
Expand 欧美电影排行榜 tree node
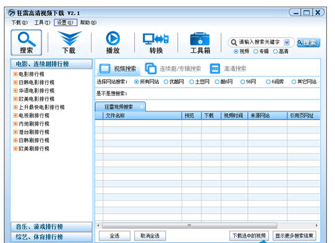[15, 99]
